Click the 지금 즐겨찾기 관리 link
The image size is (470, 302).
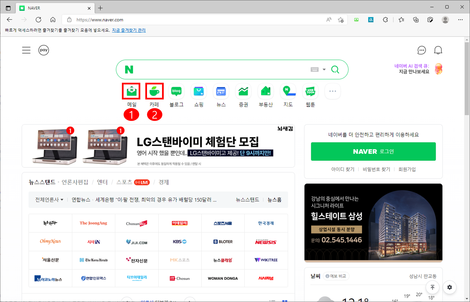tap(129, 30)
